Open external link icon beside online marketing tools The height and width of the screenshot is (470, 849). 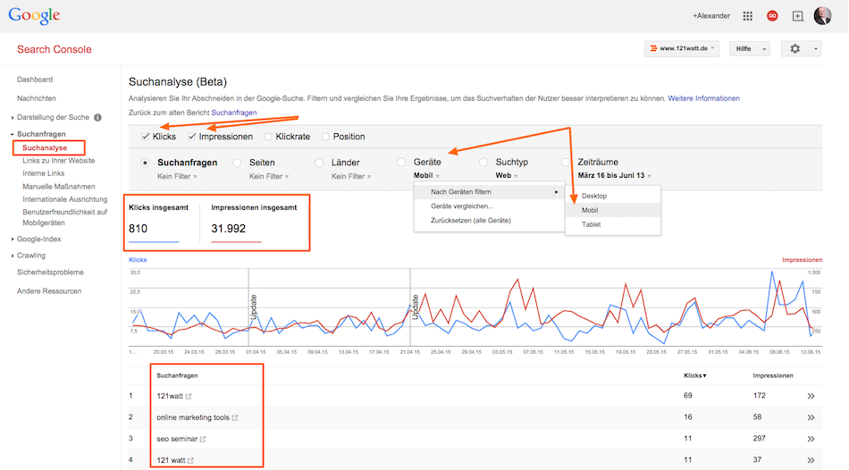235,418
